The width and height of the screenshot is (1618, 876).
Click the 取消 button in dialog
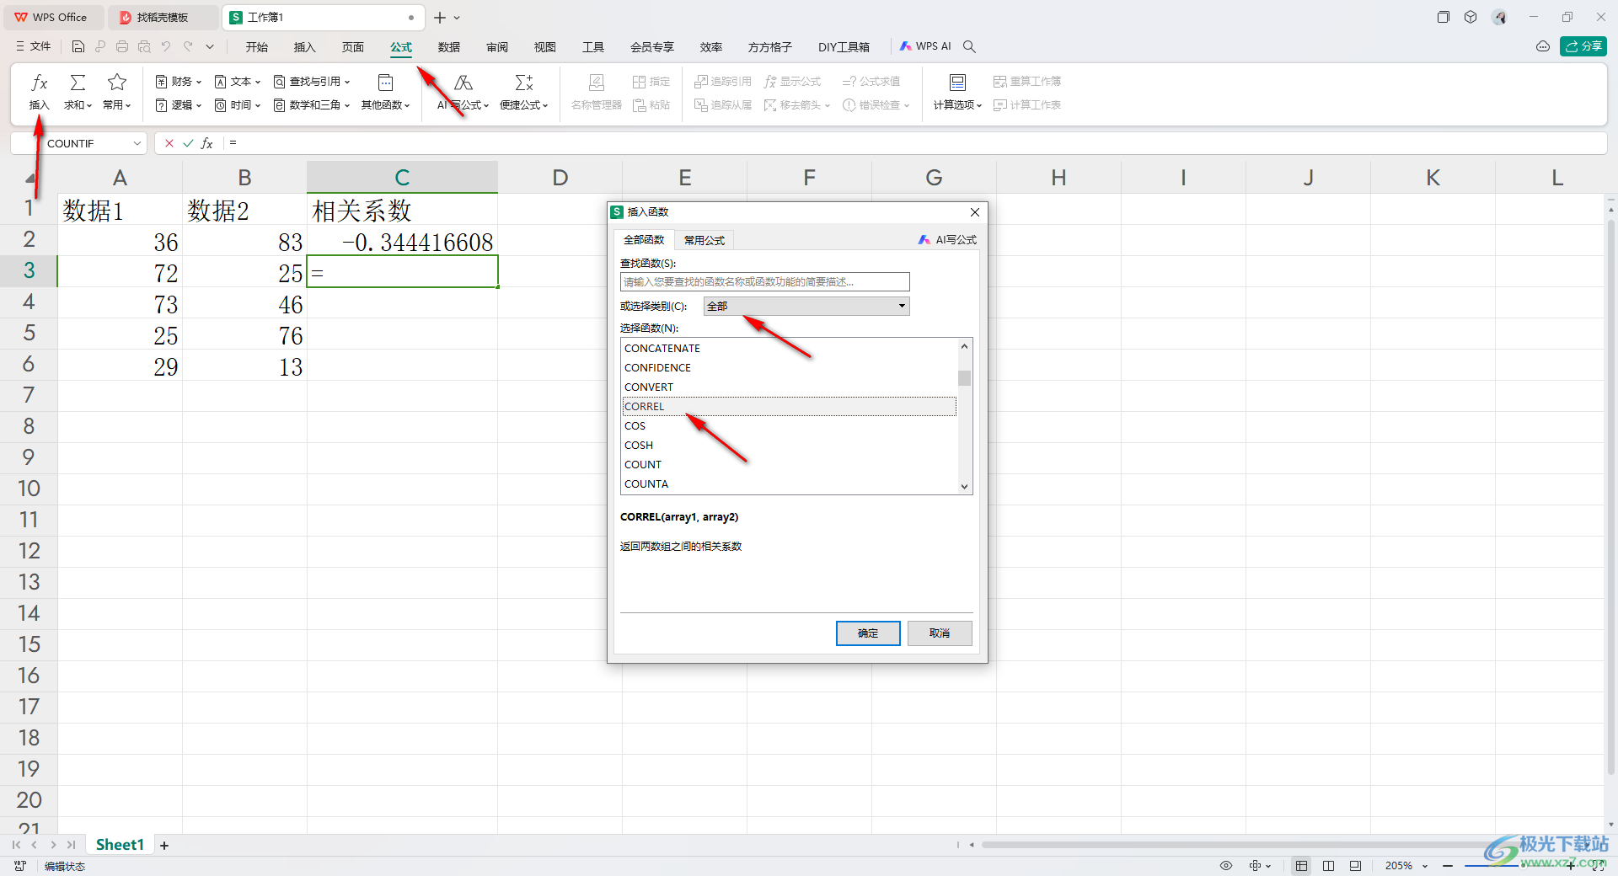[940, 633]
